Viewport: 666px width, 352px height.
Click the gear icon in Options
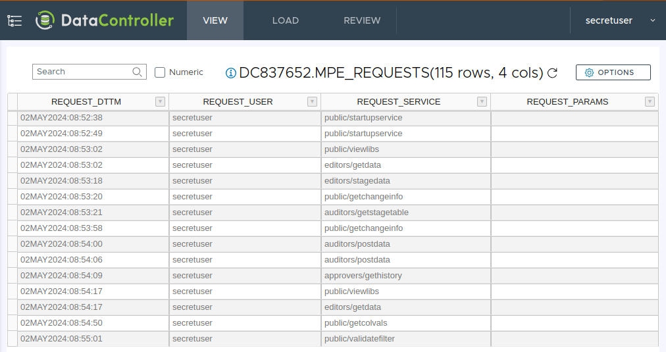point(589,72)
